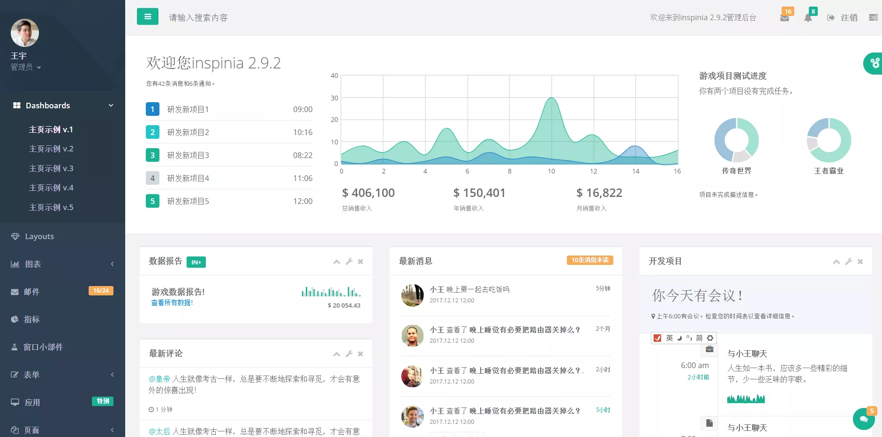Select 主页示例 v.4 menu item
Screen dimensions: 882x437
[51, 188]
